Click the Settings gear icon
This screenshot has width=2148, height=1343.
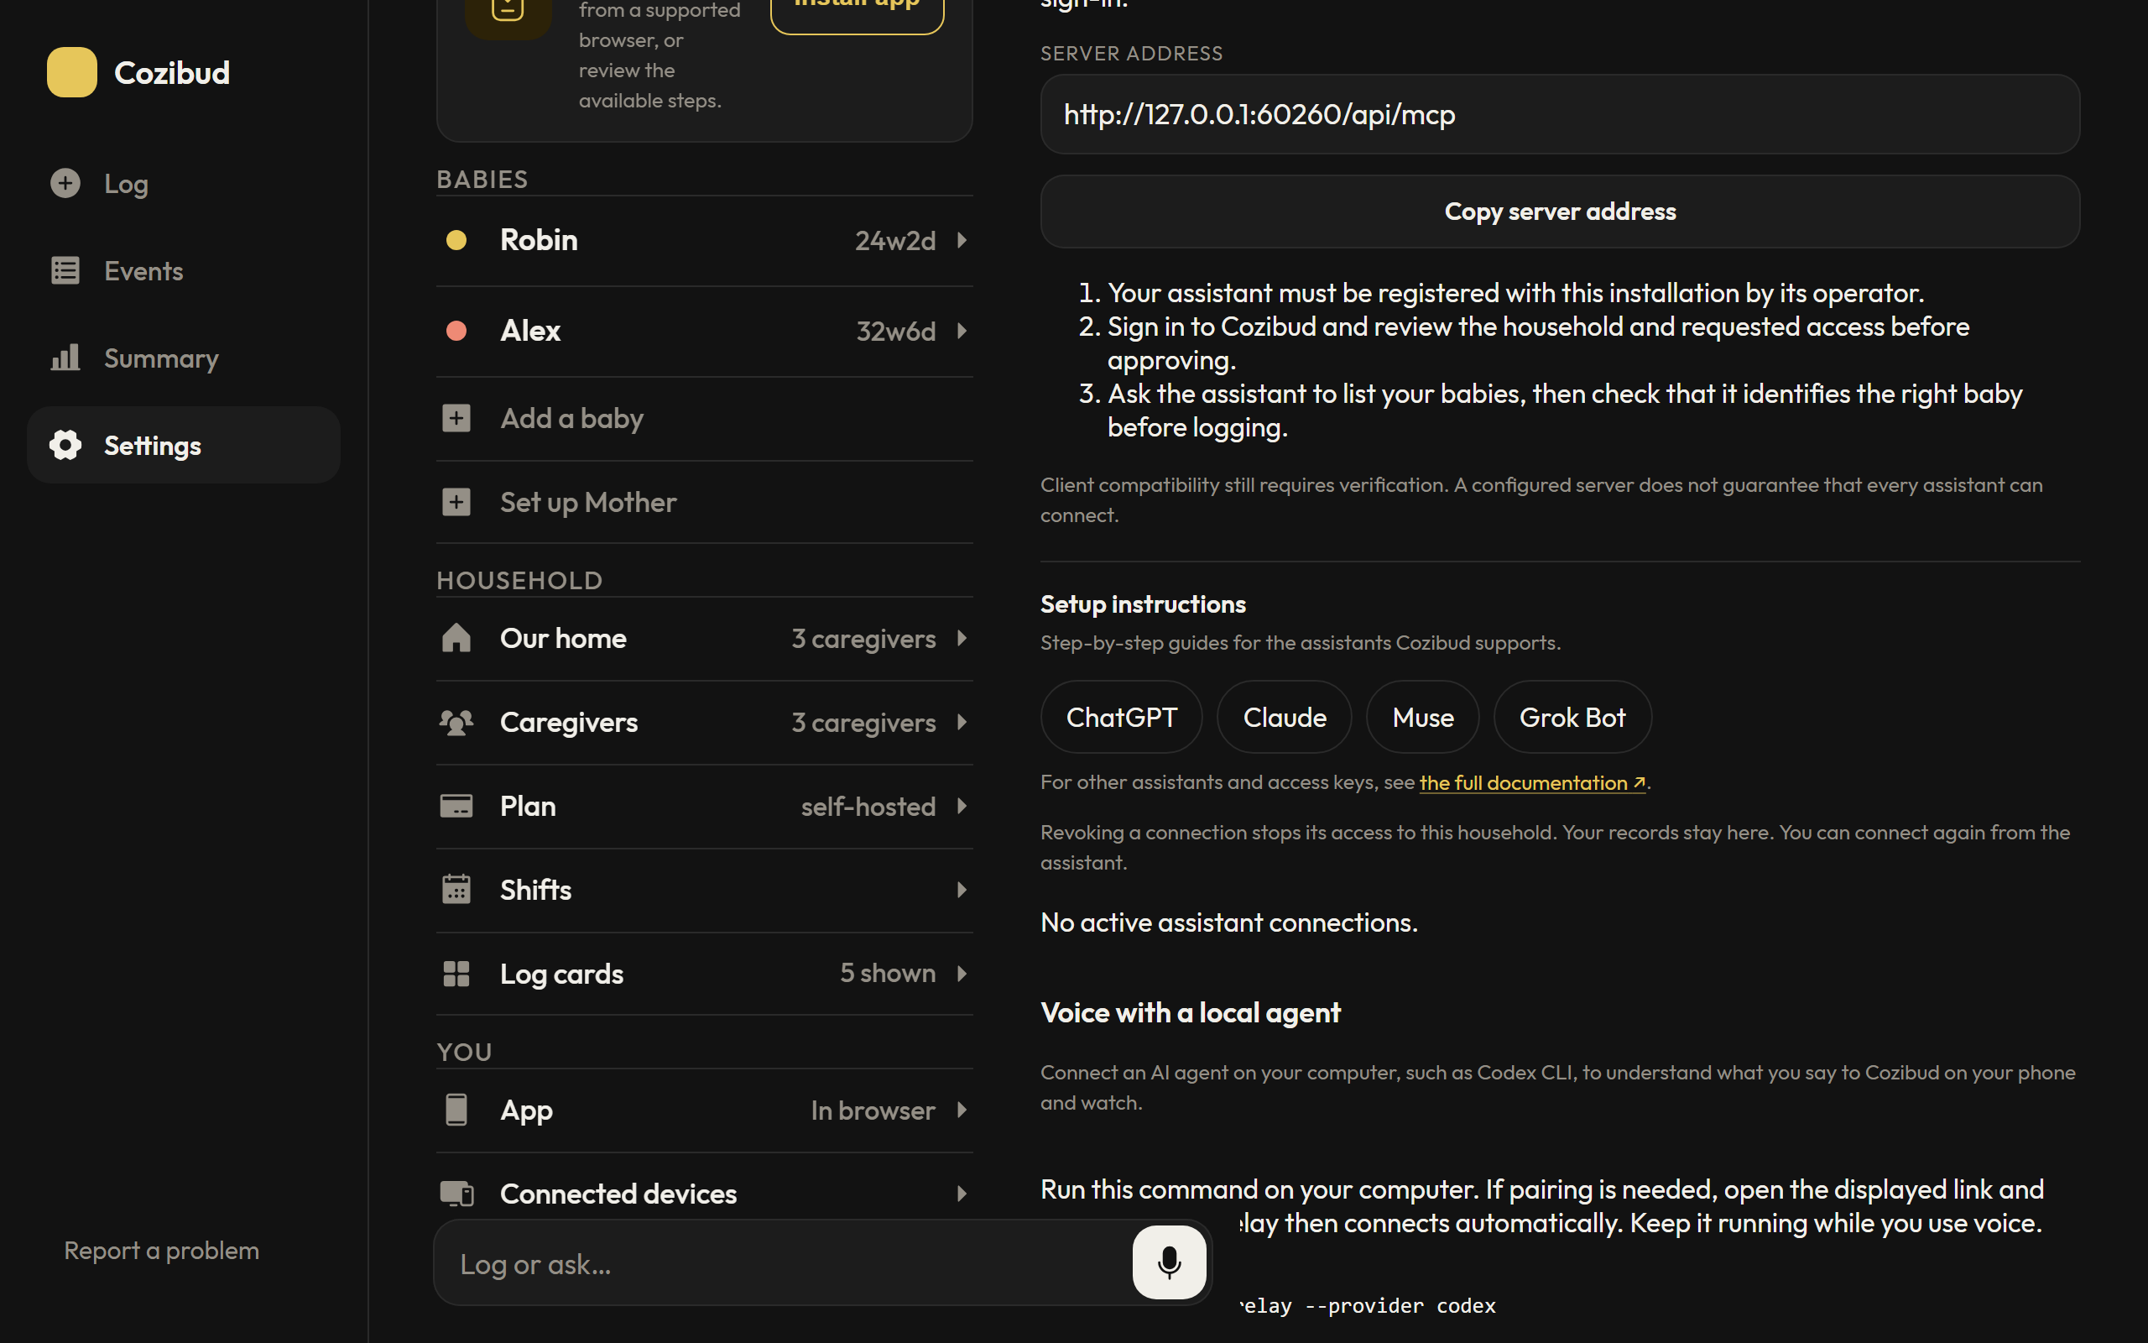point(65,445)
